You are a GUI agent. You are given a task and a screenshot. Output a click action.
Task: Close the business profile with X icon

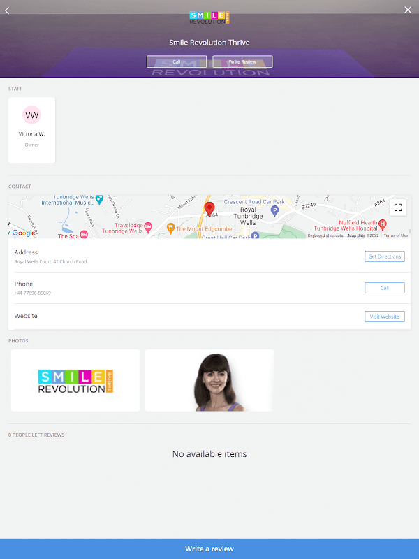[408, 10]
